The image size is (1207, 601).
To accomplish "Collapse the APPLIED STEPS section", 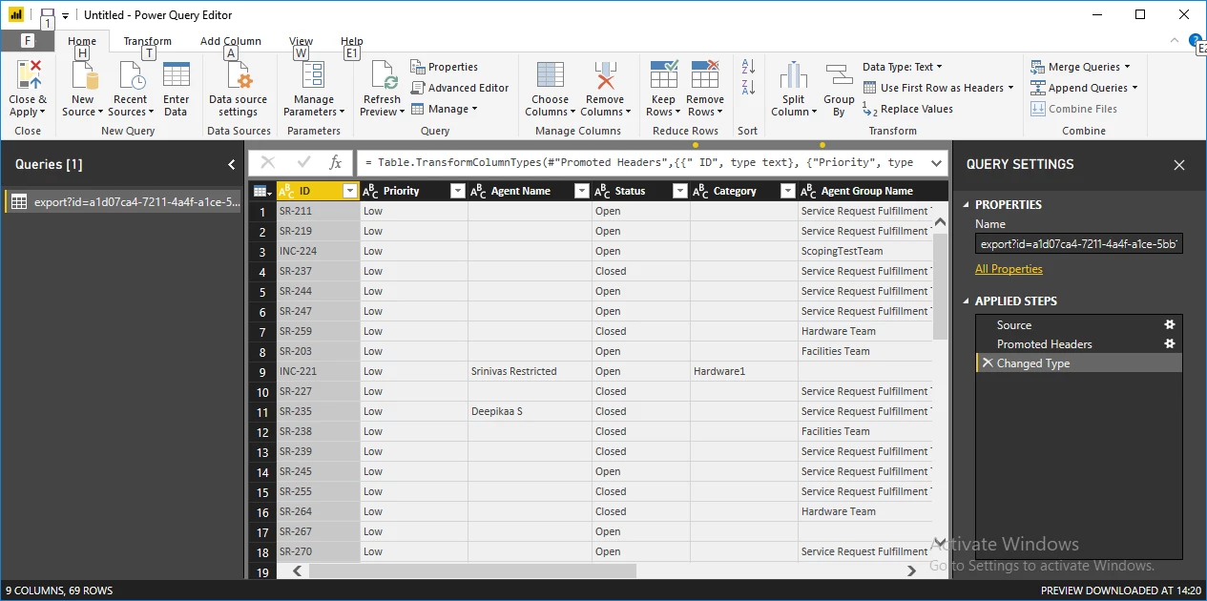I will (x=967, y=301).
